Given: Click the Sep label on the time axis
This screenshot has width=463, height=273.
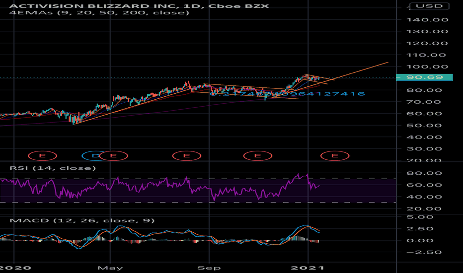Looking at the screenshot, I should point(209,268).
